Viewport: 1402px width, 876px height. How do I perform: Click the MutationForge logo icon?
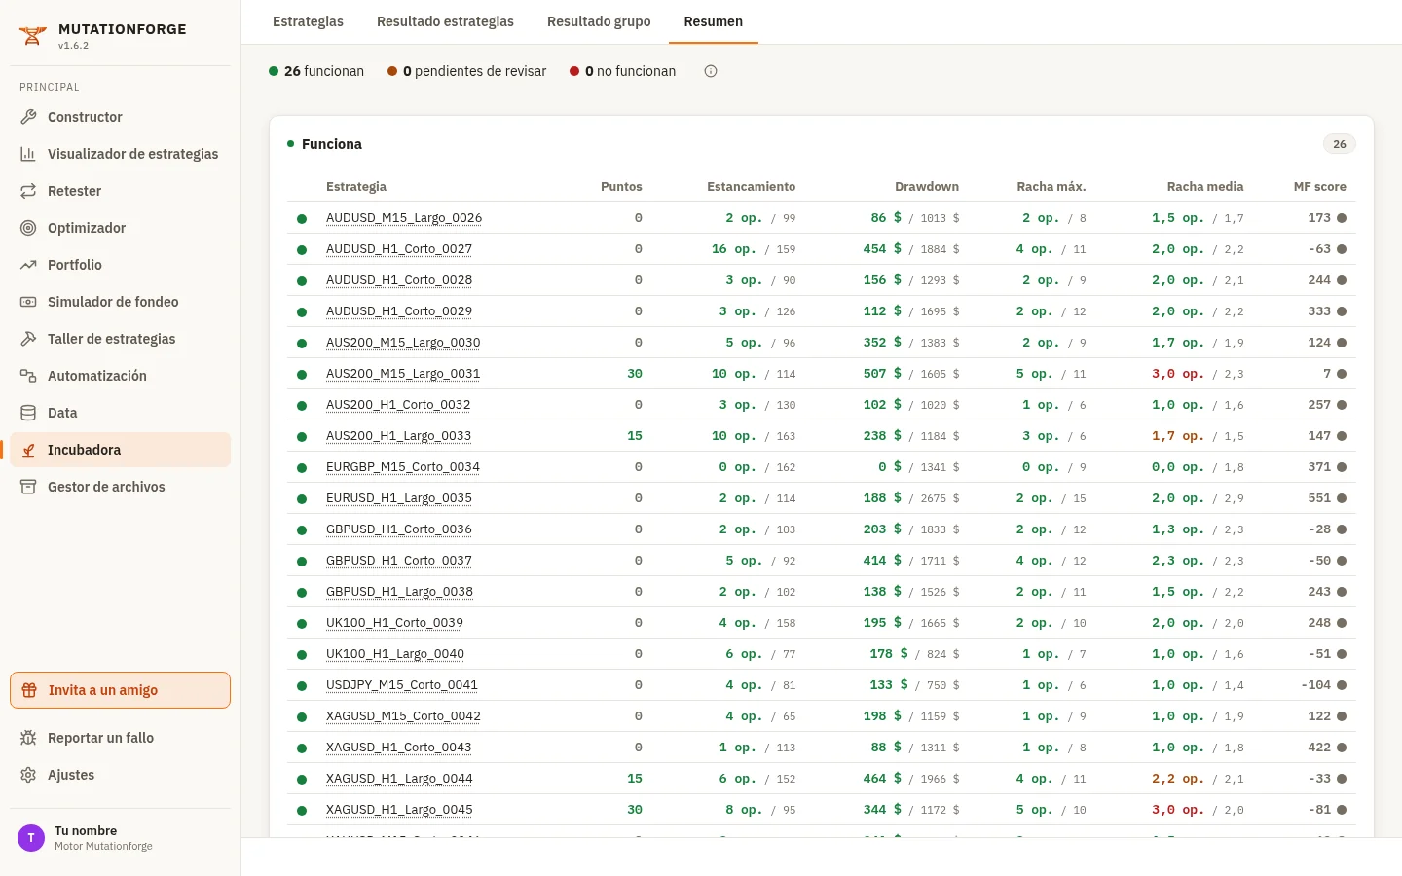(x=32, y=36)
